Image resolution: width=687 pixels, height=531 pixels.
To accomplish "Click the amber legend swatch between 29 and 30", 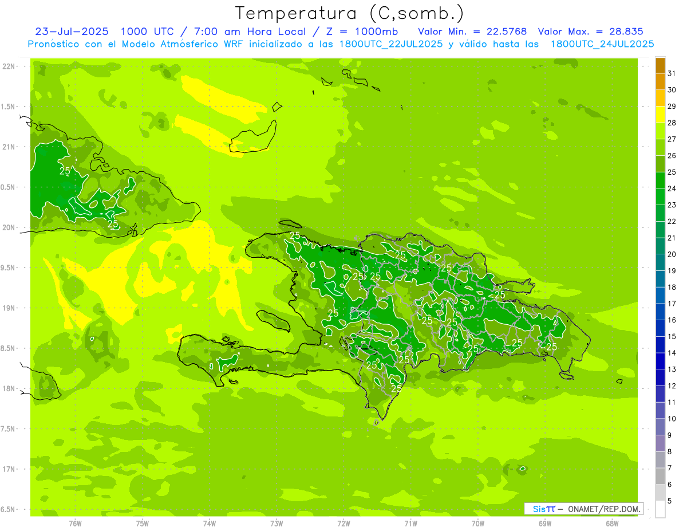I will tap(660, 98).
